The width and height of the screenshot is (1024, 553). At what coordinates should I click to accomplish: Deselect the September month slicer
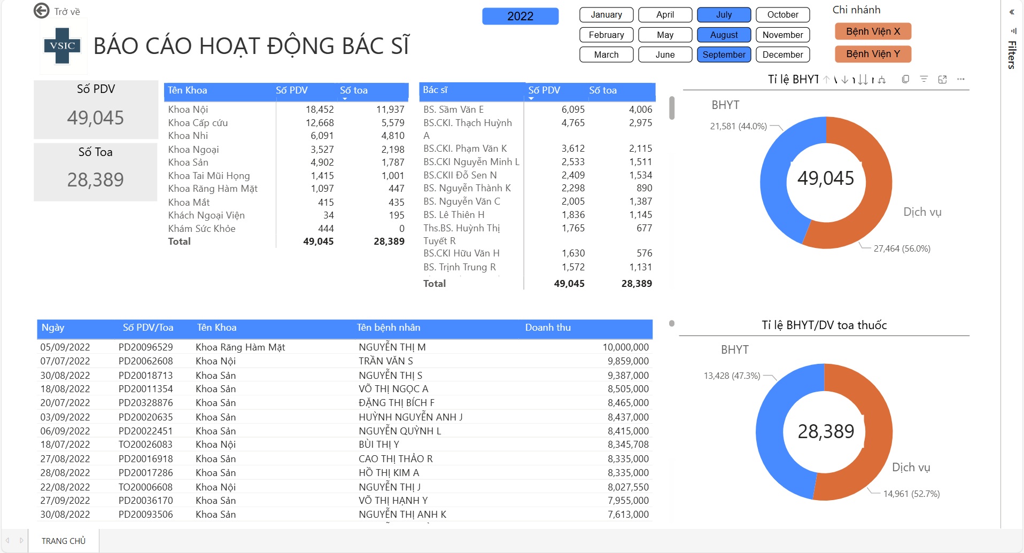pyautogui.click(x=724, y=54)
